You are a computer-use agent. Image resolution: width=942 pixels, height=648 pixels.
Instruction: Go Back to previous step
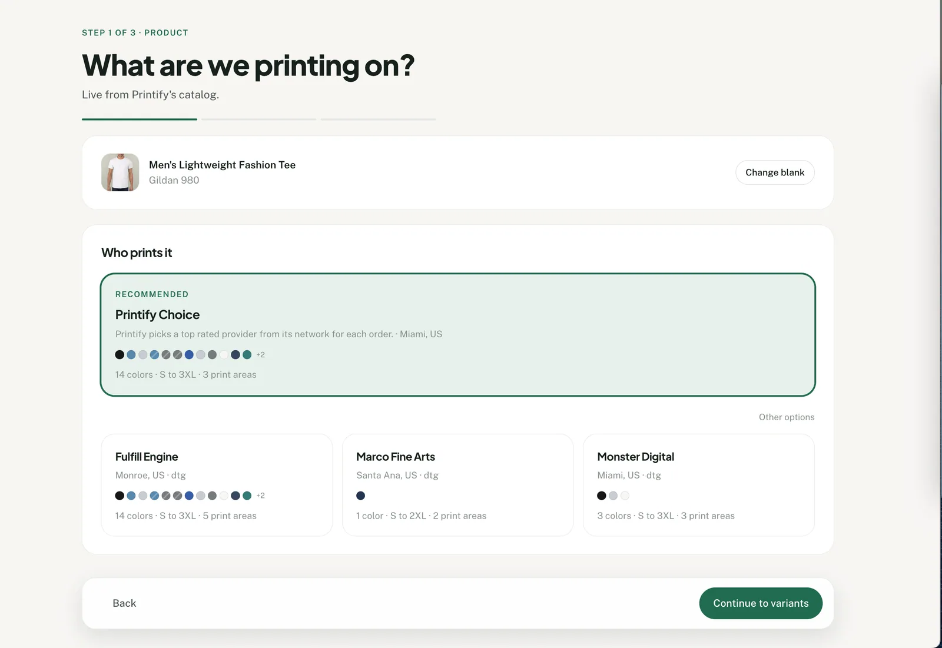[x=124, y=603]
